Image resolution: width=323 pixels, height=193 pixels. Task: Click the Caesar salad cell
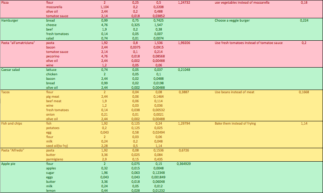[12, 70]
